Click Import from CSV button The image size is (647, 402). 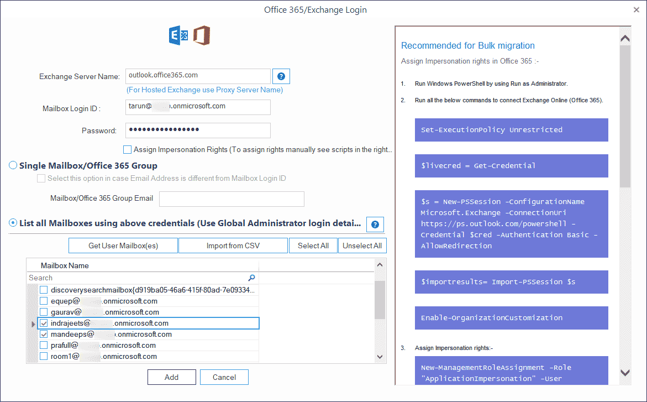pyautogui.click(x=233, y=246)
